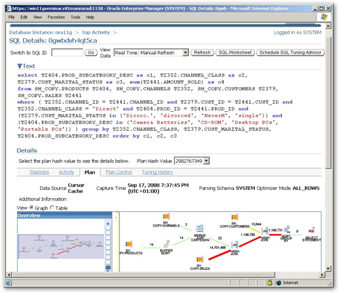339x293 pixels.
Task: Select the Graph view radio button
Action: click(x=32, y=208)
